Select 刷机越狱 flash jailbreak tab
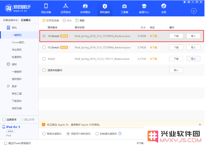The width and height of the screenshot is (205, 147). [105, 8]
